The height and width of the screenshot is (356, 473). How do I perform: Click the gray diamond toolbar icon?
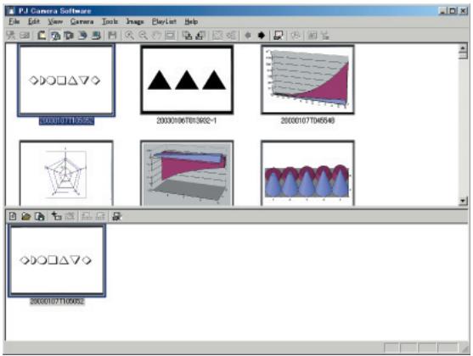click(248, 36)
